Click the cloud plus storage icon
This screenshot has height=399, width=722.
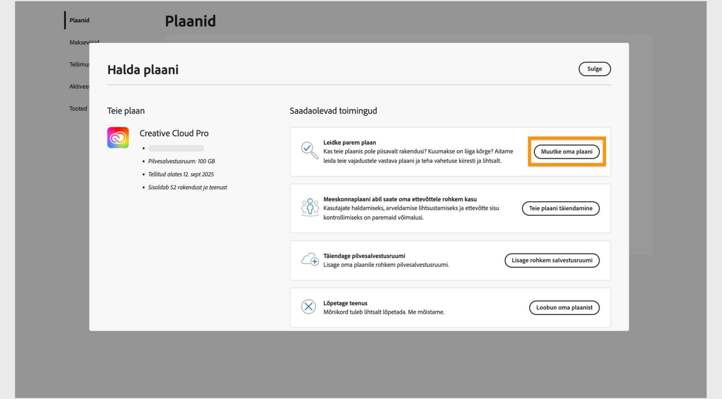tap(310, 259)
